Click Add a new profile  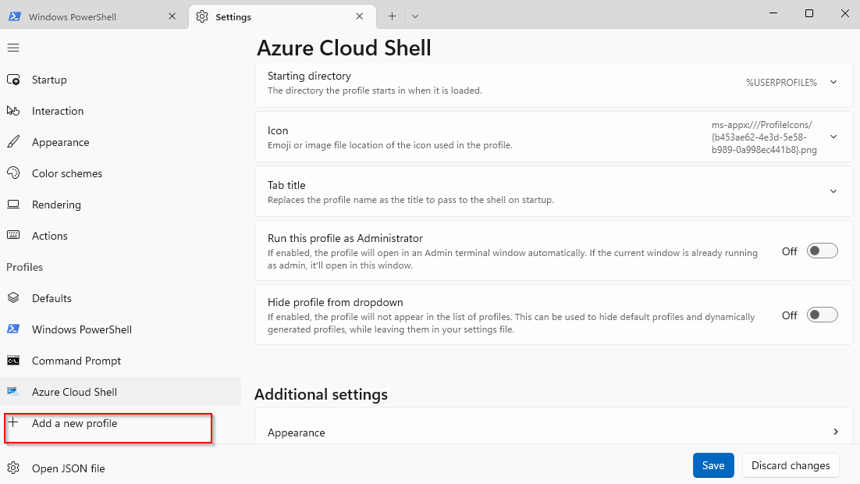point(121,423)
